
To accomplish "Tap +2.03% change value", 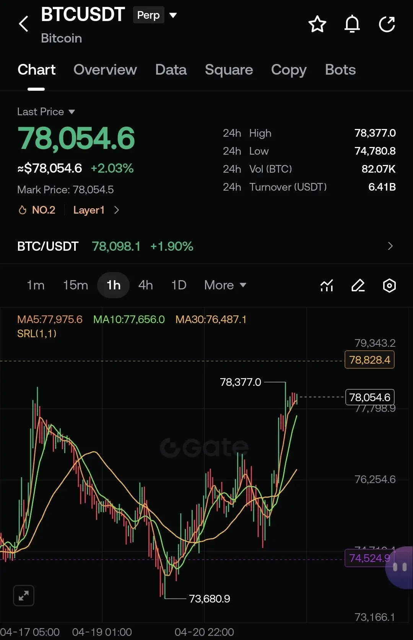I will [112, 168].
